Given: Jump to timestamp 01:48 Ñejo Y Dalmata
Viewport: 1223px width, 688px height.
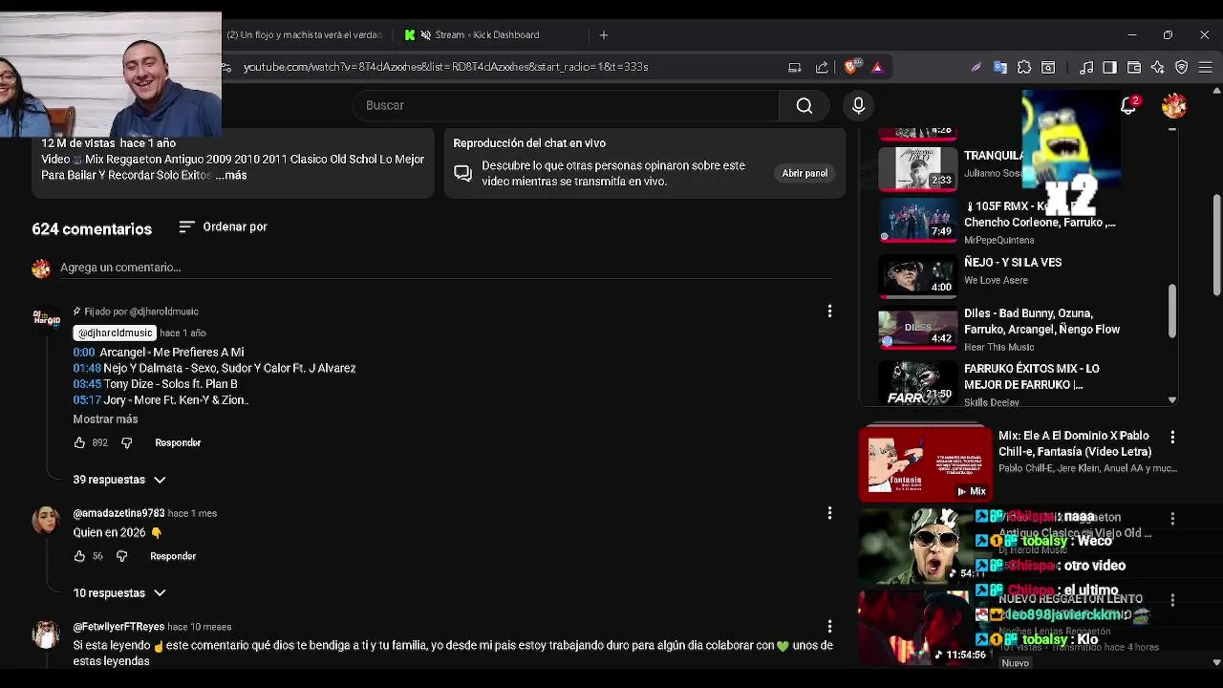Looking at the screenshot, I should tap(87, 368).
